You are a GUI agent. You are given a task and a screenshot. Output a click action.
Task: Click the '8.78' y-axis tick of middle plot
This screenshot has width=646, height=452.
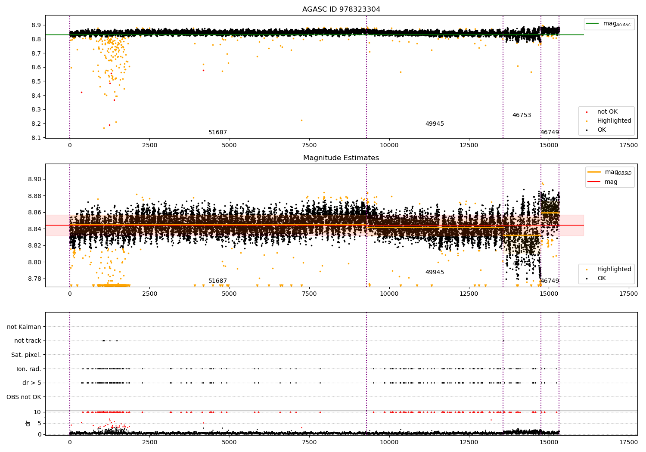tap(35, 279)
